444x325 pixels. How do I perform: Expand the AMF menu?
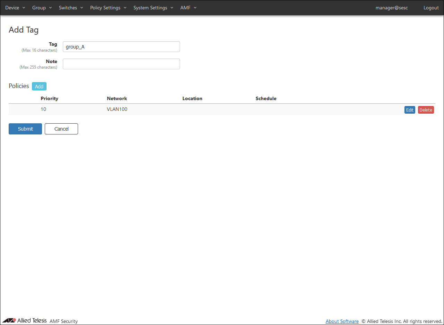[x=188, y=8]
